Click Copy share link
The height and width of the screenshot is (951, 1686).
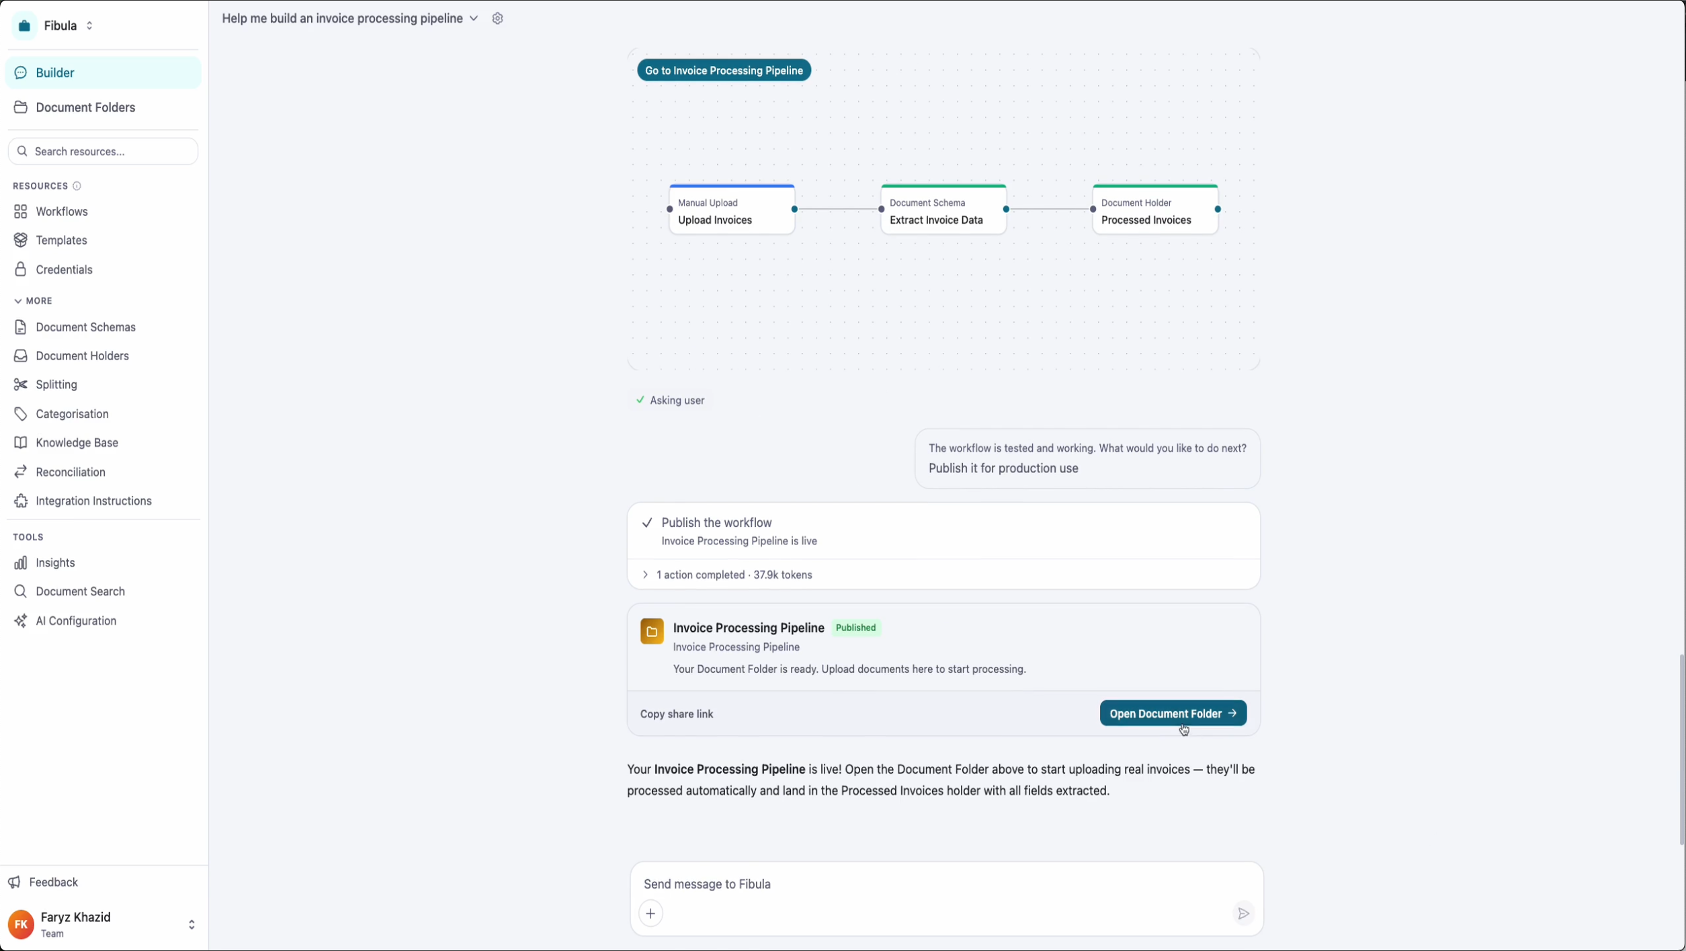[x=676, y=714]
